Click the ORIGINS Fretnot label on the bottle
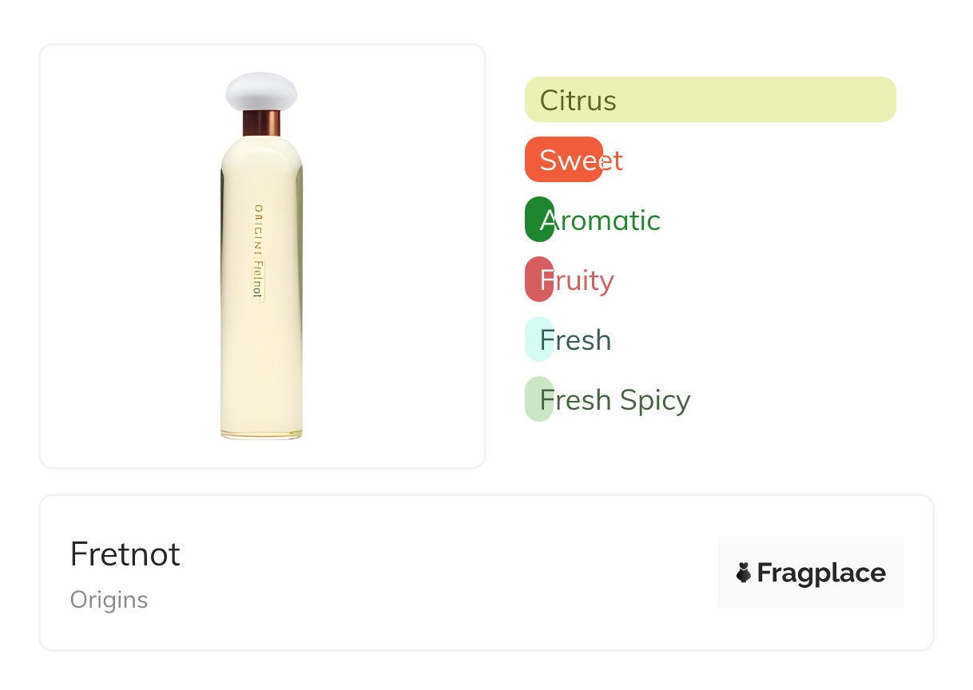Viewport: 973px width, 690px height. 258,251
